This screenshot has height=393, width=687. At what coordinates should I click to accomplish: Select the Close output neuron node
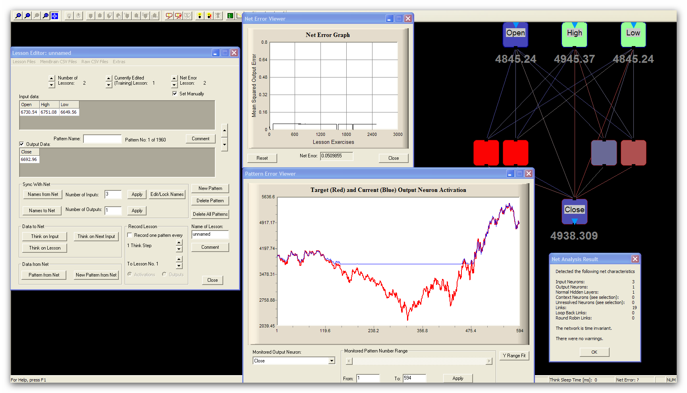tap(574, 210)
